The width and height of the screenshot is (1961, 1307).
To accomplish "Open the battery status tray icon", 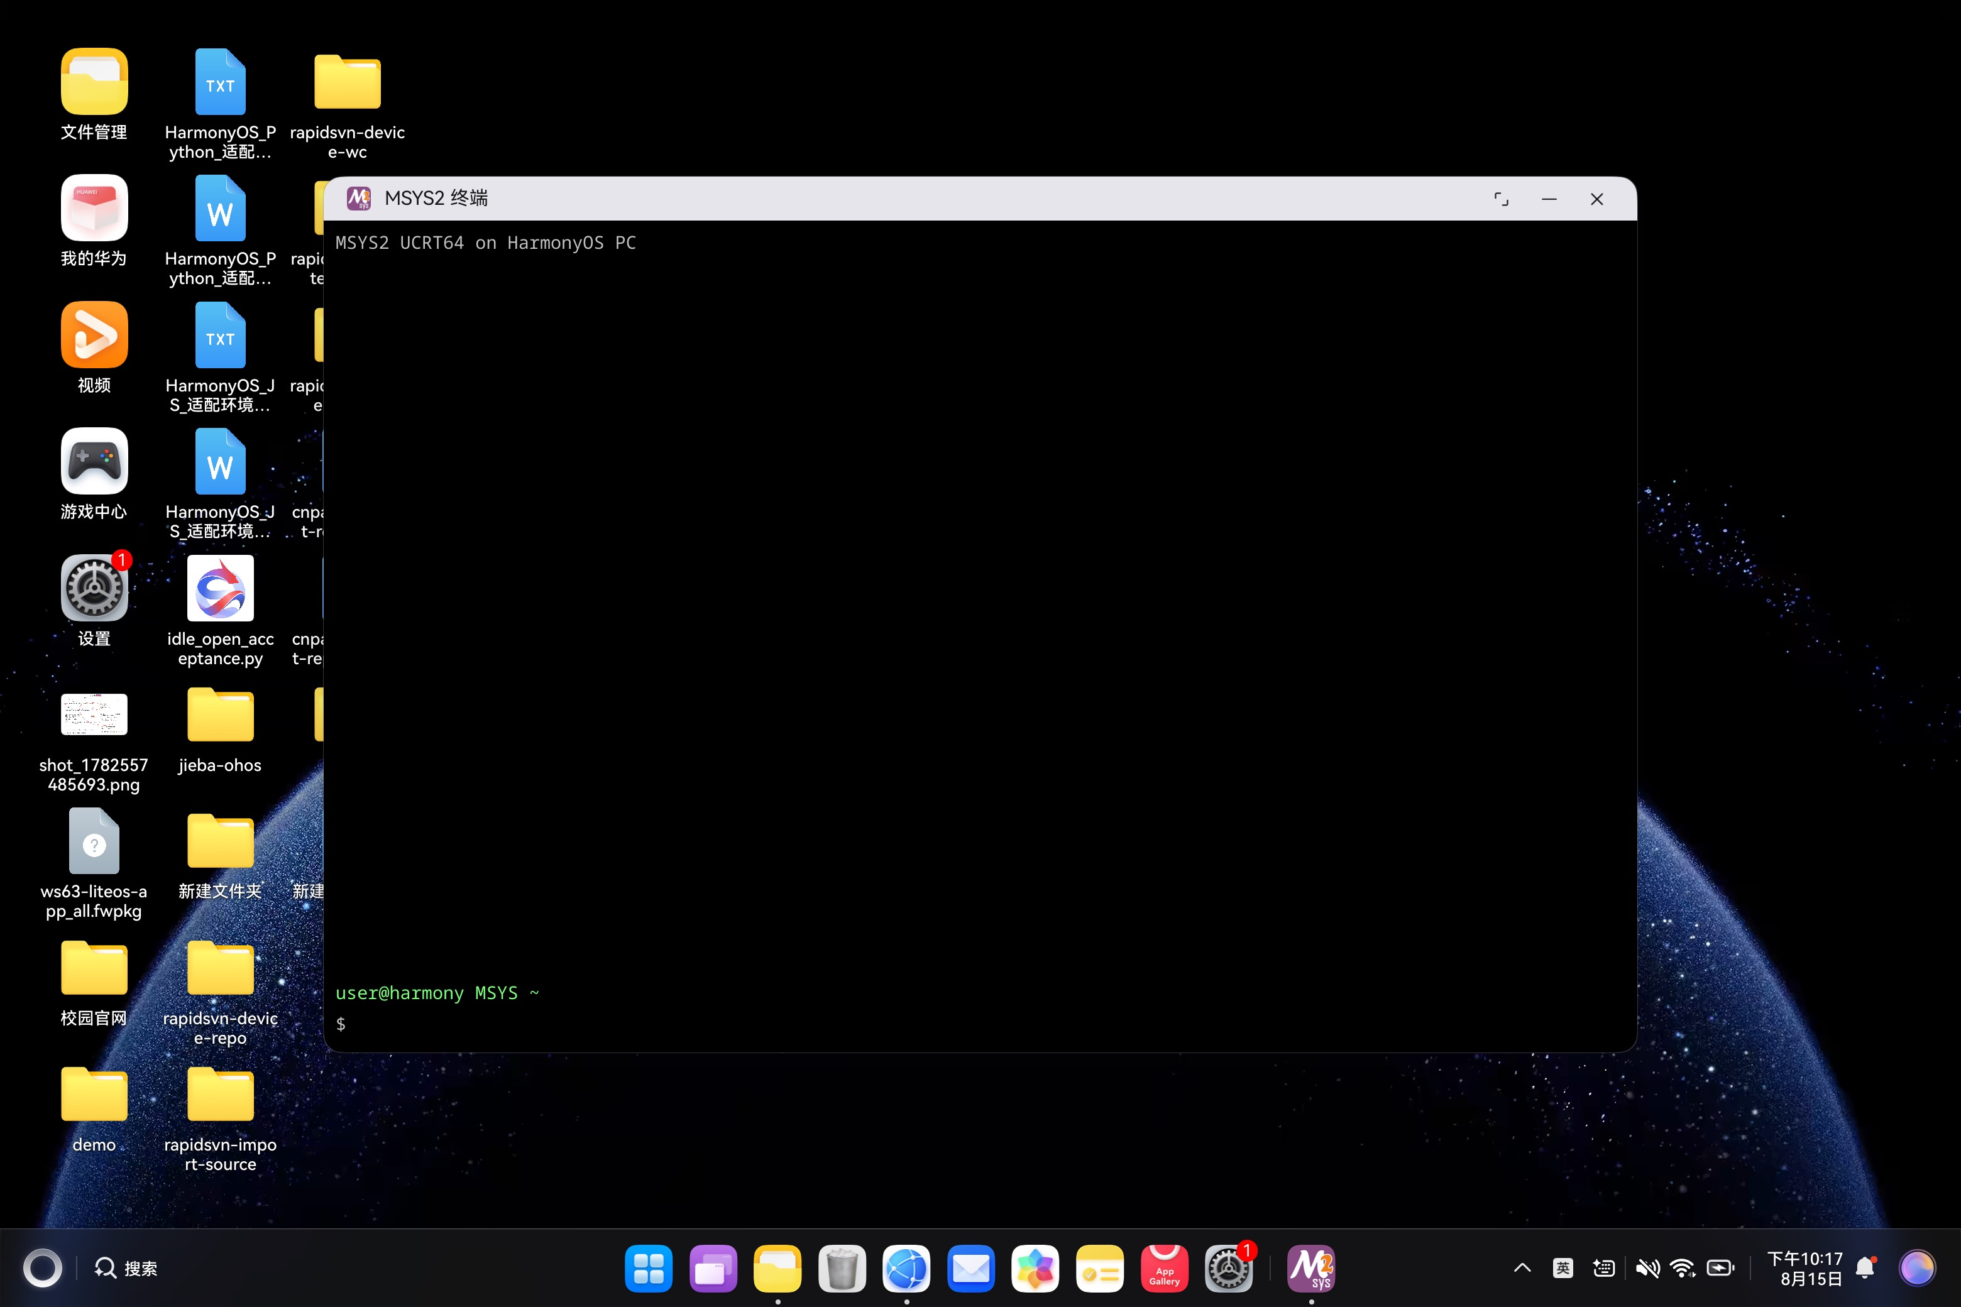I will 1720,1269.
